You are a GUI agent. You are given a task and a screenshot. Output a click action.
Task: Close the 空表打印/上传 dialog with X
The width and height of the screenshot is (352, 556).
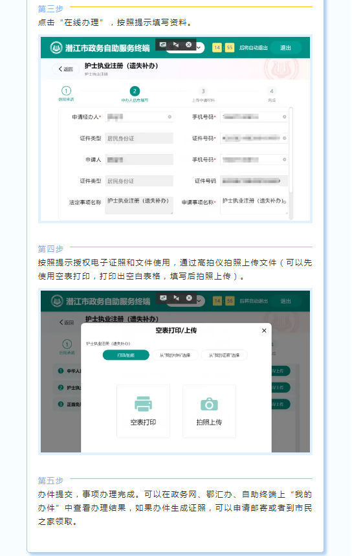tap(264, 331)
